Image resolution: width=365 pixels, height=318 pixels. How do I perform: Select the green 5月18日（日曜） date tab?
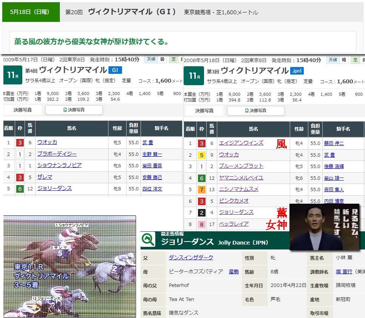[31, 12]
